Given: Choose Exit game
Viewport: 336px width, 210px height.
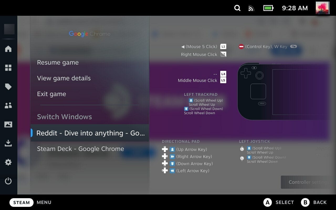Looking at the screenshot, I should coord(51,94).
